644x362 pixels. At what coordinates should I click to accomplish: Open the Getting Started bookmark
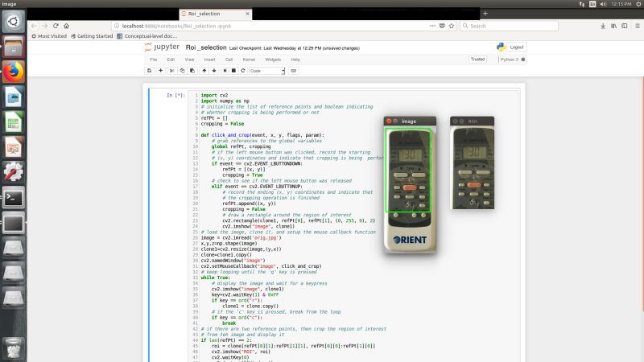(92, 36)
